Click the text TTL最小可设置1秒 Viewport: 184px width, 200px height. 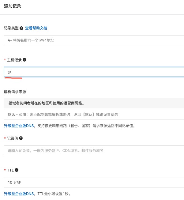(x=54, y=194)
